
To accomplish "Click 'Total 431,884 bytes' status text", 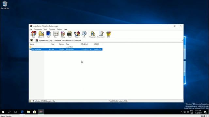I will 118,101.
